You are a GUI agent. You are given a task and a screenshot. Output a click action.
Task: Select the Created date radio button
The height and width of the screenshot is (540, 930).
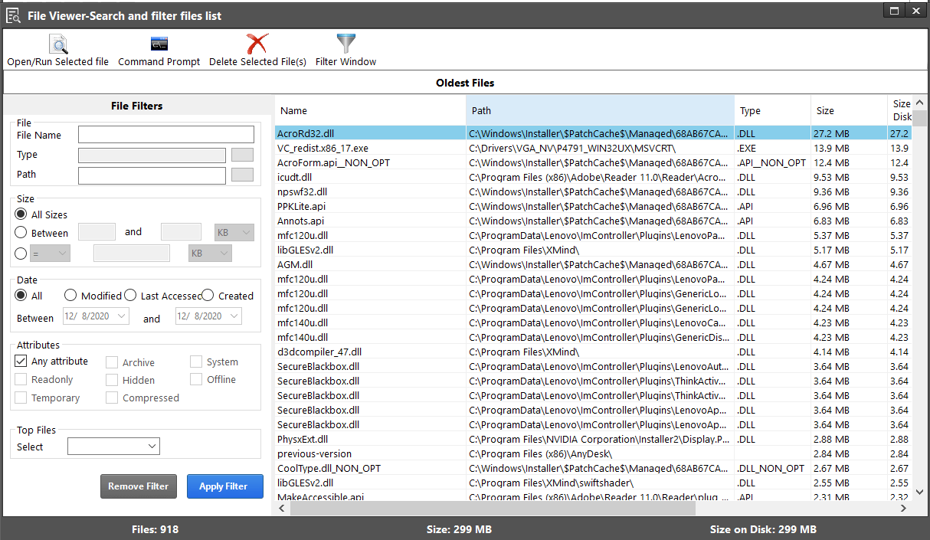click(208, 296)
